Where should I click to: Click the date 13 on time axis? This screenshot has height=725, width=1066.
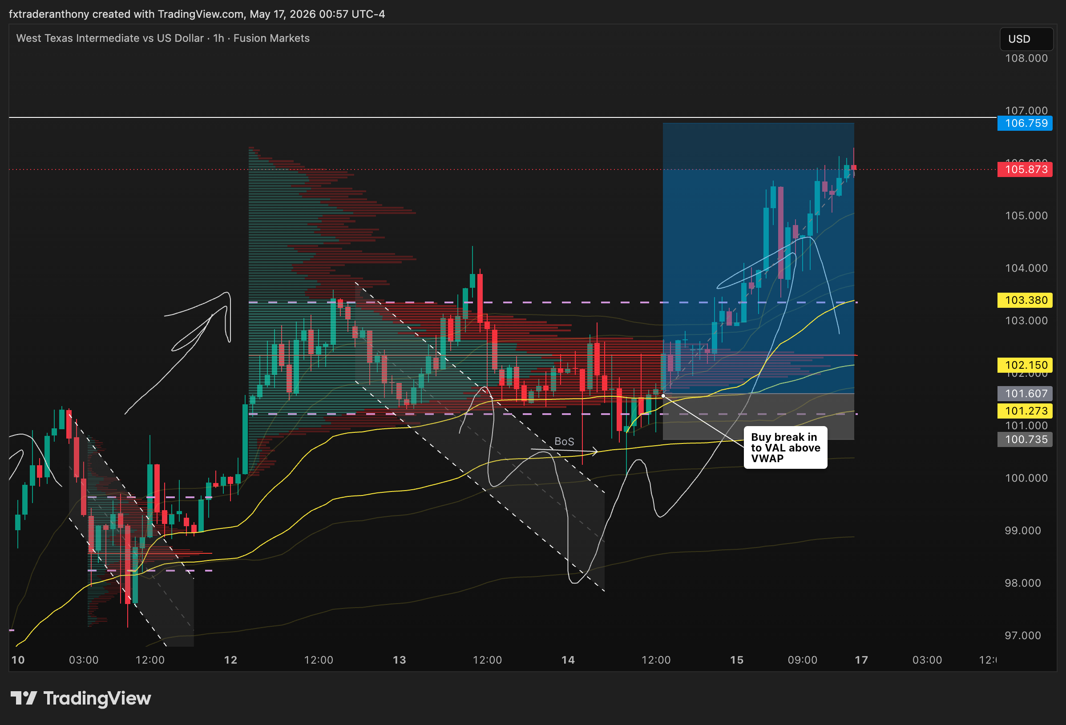[x=400, y=660]
